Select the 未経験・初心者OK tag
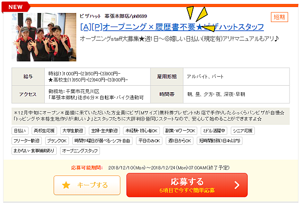 click(141, 131)
